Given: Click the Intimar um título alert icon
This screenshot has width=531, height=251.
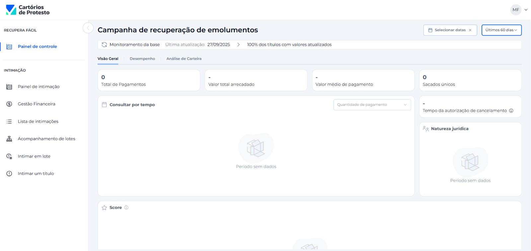Looking at the screenshot, I should click(9, 174).
